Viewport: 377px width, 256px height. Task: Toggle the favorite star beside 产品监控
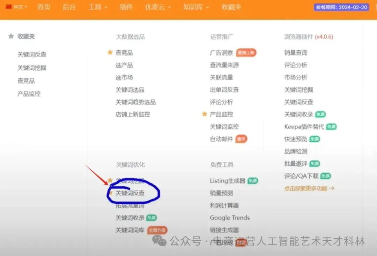point(204,114)
